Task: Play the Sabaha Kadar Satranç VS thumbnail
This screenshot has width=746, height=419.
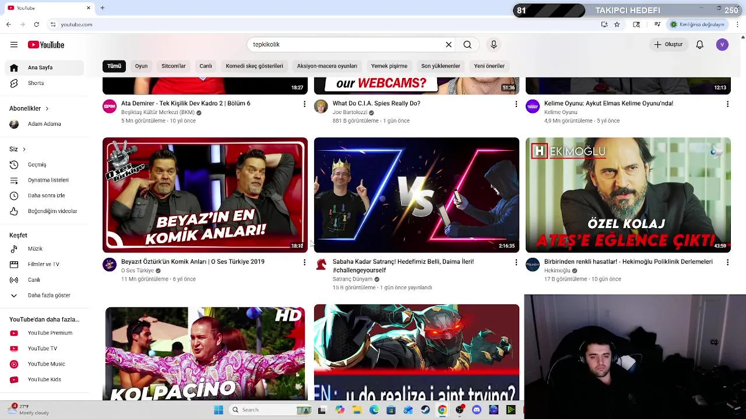Action: coord(417,195)
